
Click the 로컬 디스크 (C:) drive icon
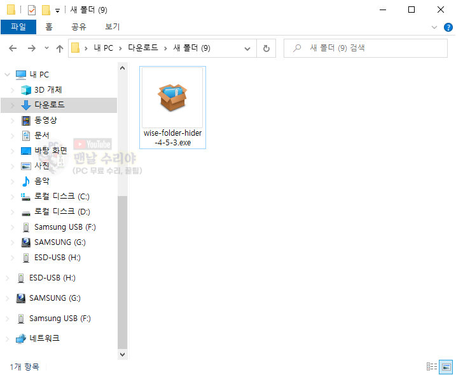coord(26,197)
